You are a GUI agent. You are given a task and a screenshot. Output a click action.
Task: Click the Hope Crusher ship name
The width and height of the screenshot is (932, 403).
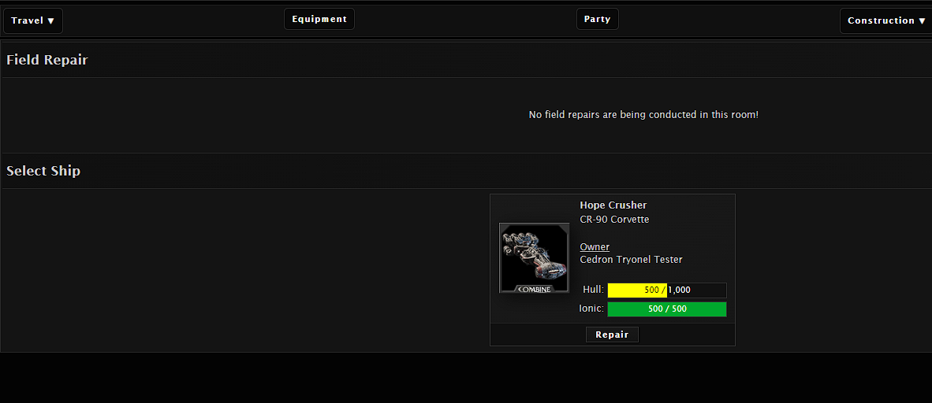(613, 205)
